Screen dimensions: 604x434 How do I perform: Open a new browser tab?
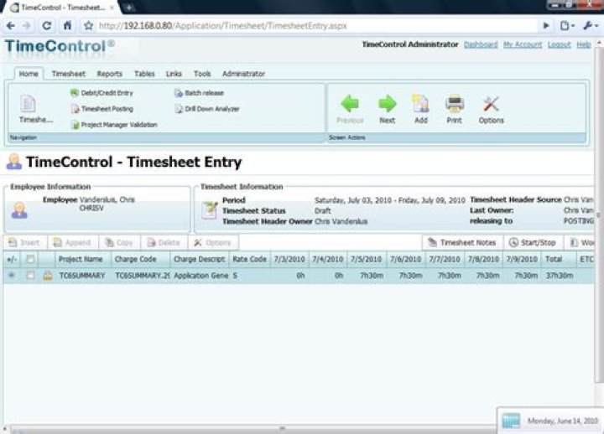pos(128,8)
